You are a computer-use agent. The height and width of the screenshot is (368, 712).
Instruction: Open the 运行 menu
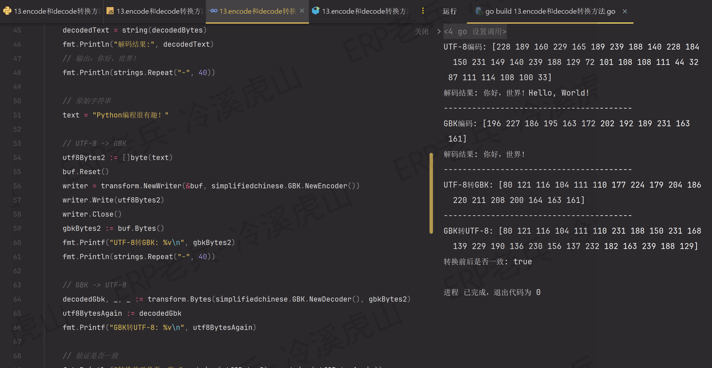pos(449,11)
